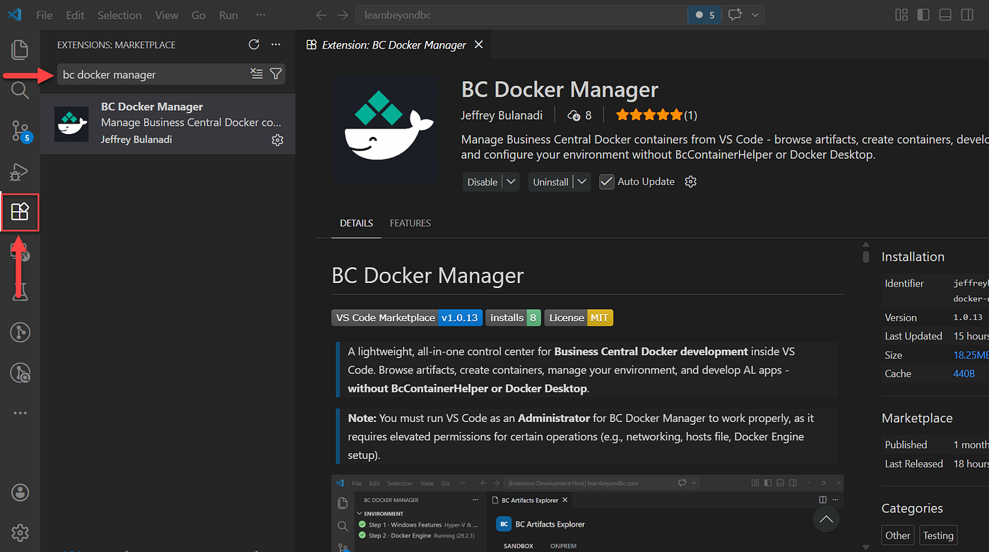The width and height of the screenshot is (989, 552).
Task: Expand the Uninstall button dropdown arrow
Action: [582, 181]
